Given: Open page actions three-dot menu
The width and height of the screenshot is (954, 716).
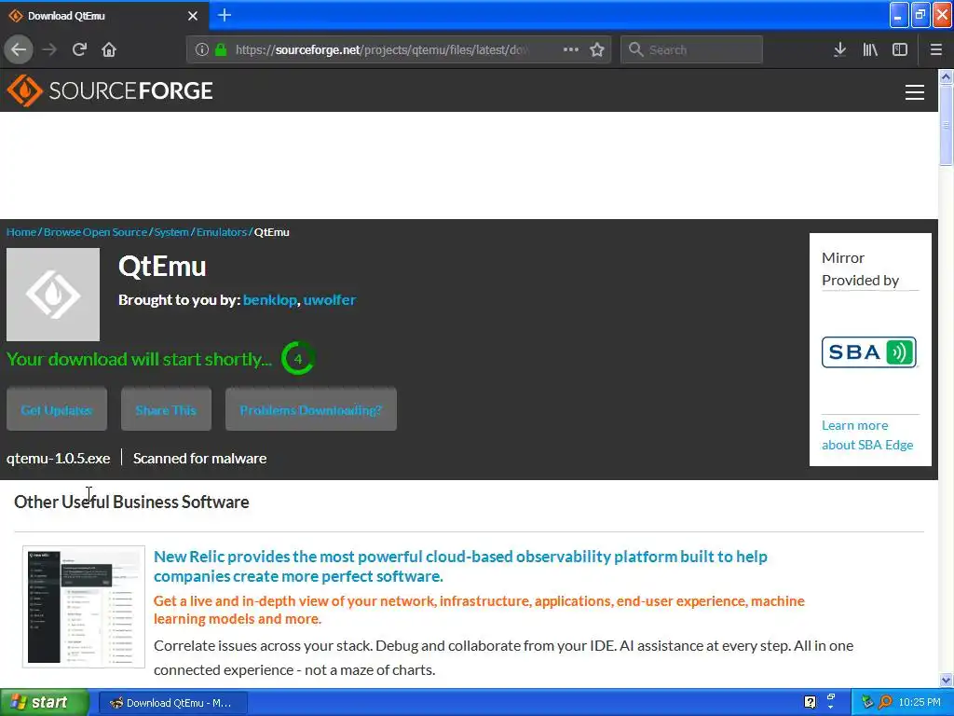Looking at the screenshot, I should point(571,49).
